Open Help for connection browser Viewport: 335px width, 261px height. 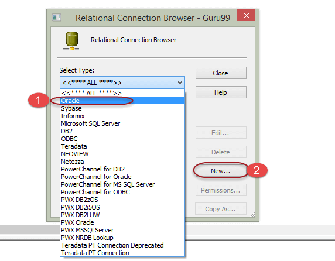point(221,92)
